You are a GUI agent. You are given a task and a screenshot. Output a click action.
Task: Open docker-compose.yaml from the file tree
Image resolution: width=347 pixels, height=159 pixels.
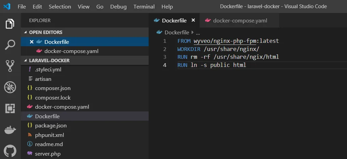tap(85, 107)
